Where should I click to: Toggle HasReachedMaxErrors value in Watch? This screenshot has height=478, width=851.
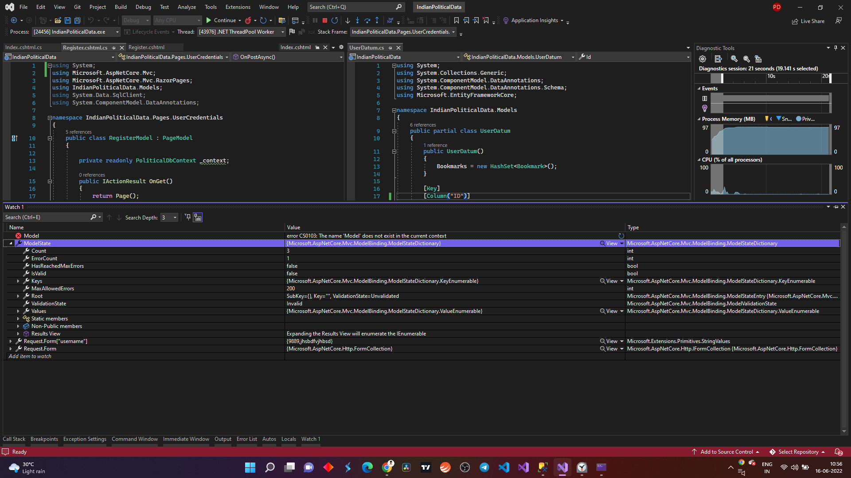[292, 266]
